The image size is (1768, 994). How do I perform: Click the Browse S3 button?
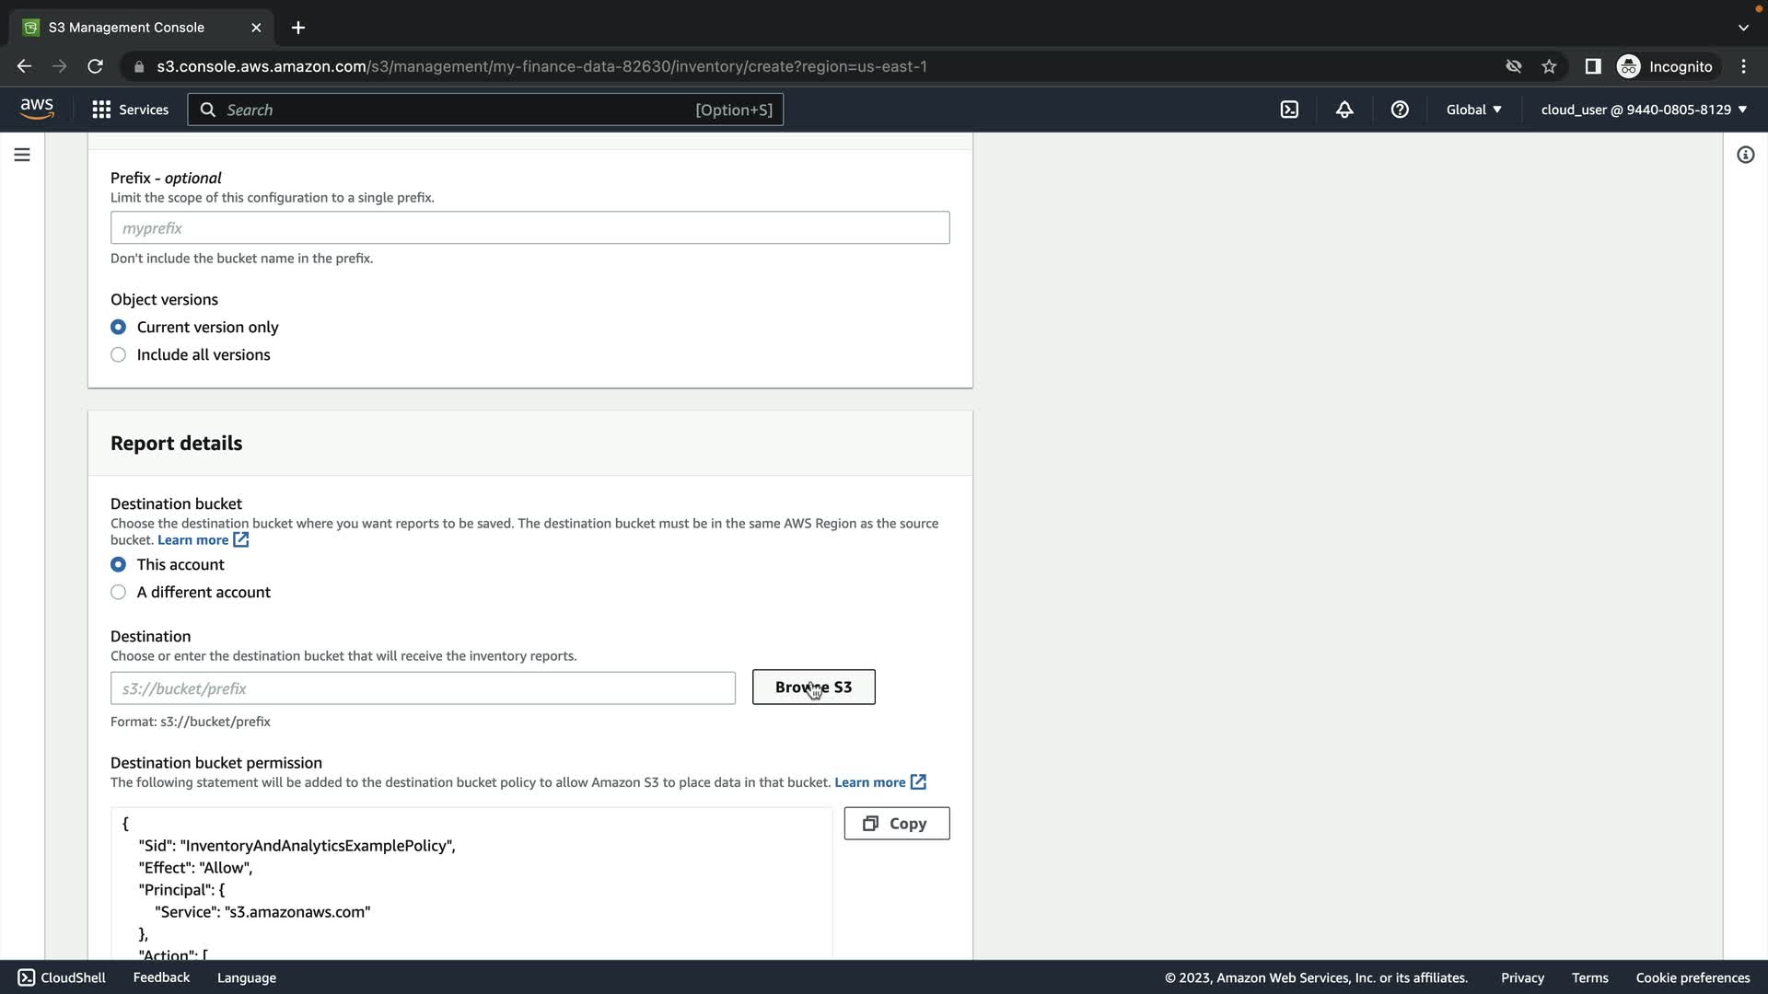pyautogui.click(x=813, y=688)
